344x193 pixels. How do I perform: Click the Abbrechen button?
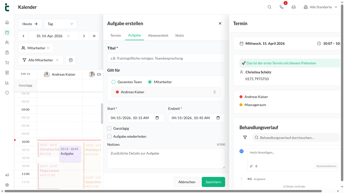[x=187, y=182]
